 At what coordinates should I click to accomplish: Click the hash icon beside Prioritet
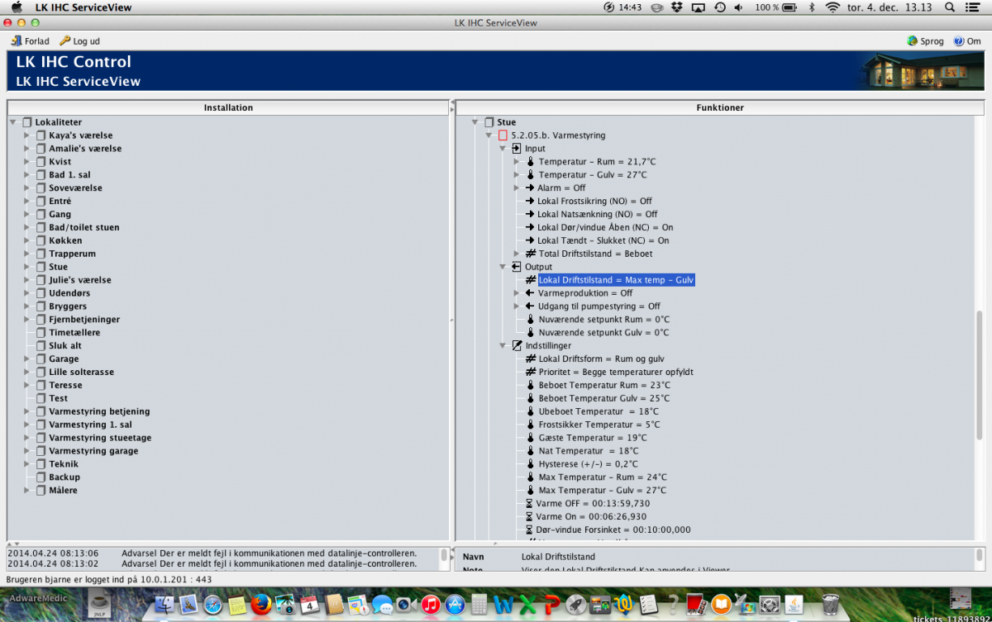click(x=531, y=373)
